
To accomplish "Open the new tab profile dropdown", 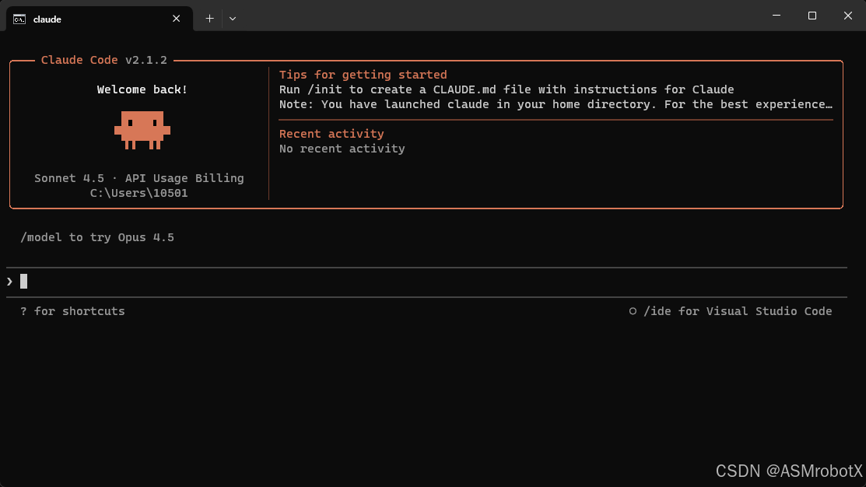I will pos(233,19).
